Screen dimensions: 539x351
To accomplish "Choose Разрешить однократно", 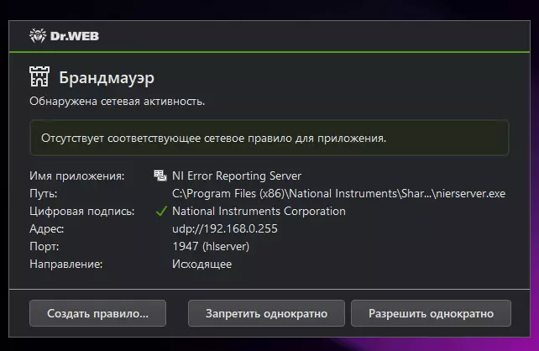I will coord(431,313).
